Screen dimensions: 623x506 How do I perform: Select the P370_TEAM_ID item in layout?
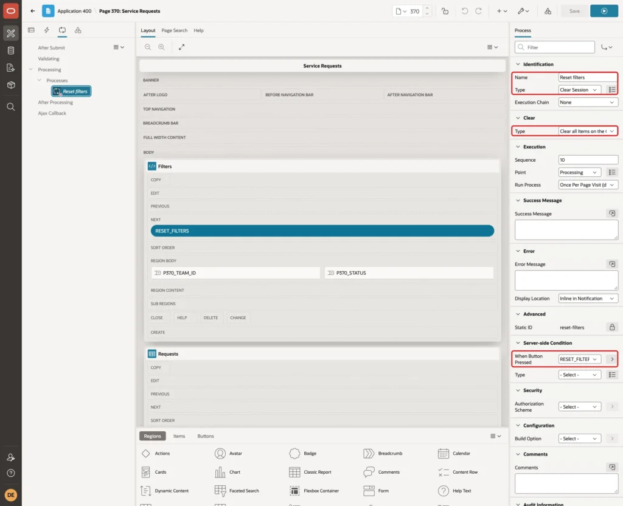pos(235,273)
